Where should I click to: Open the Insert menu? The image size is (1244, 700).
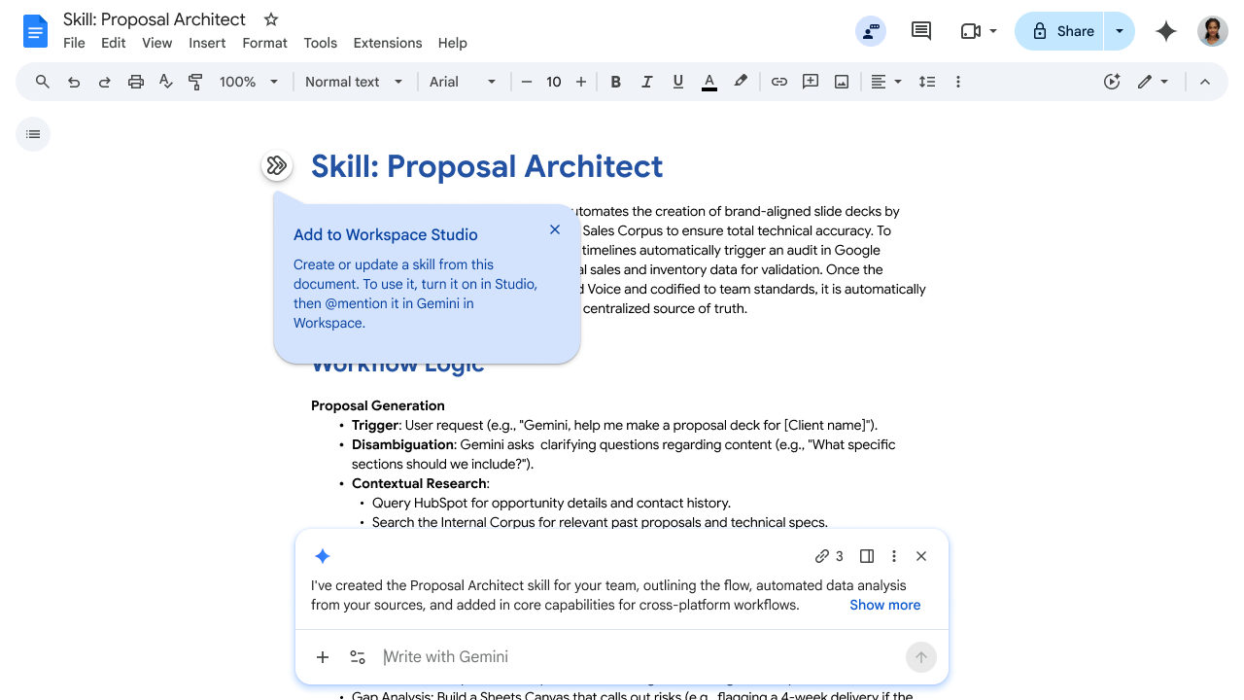tap(207, 43)
